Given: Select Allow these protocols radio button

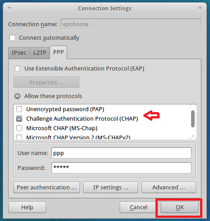Looking at the screenshot, I should point(17,96).
